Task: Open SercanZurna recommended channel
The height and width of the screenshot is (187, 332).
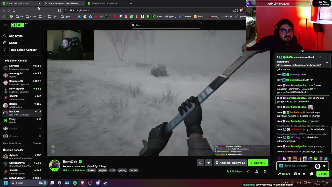Action: [x=22, y=164]
